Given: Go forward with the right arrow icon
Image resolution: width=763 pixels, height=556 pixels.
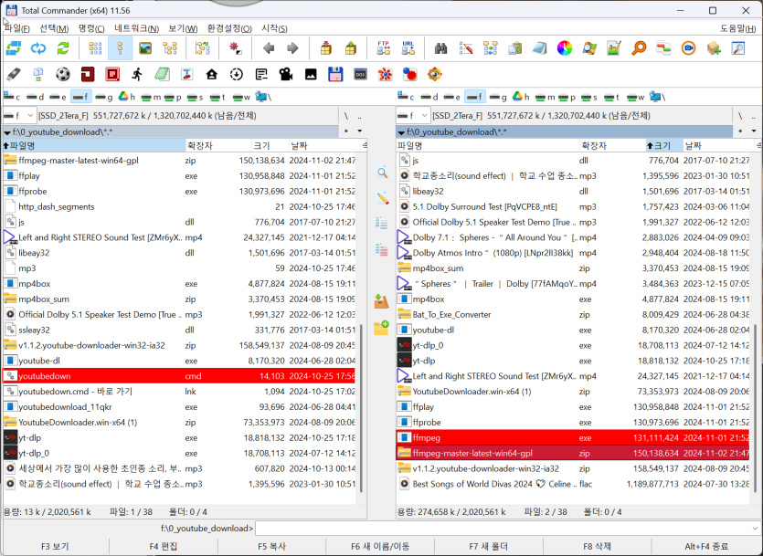Looking at the screenshot, I should 292,48.
